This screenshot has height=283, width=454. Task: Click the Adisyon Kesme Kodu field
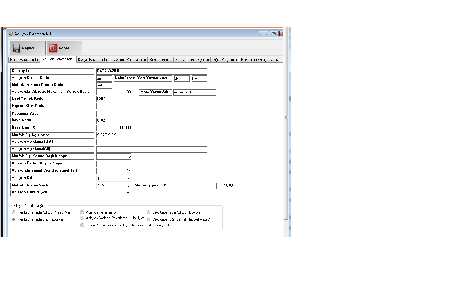coord(104,79)
